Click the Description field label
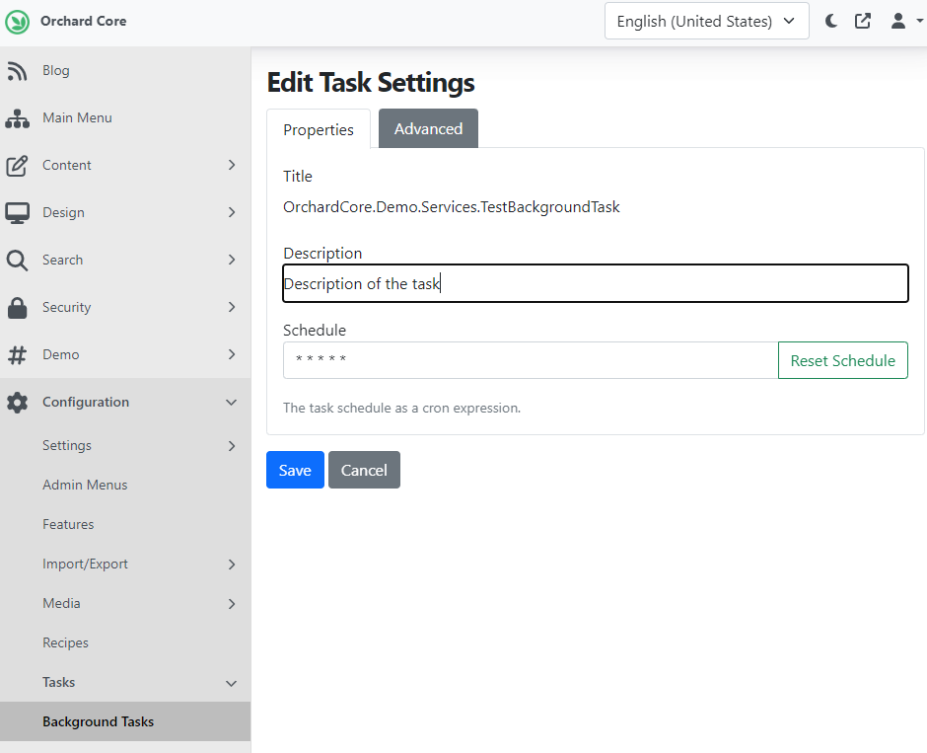This screenshot has height=753, width=927. coord(322,254)
